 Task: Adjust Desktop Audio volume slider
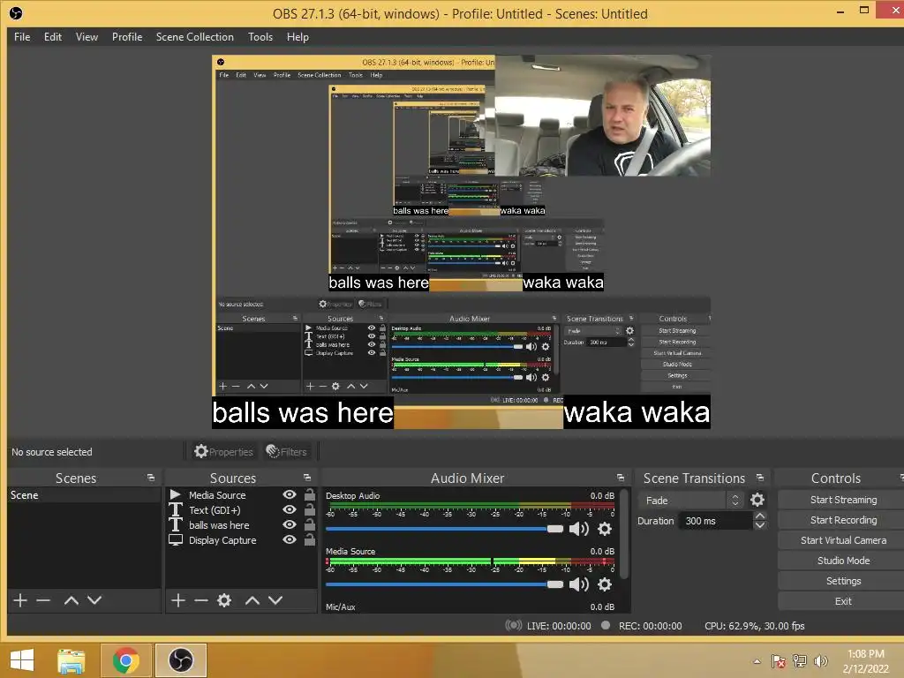[444, 529]
